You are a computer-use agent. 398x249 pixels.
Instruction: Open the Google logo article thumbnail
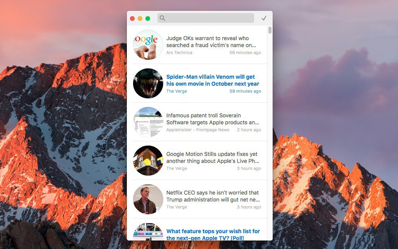click(148, 44)
